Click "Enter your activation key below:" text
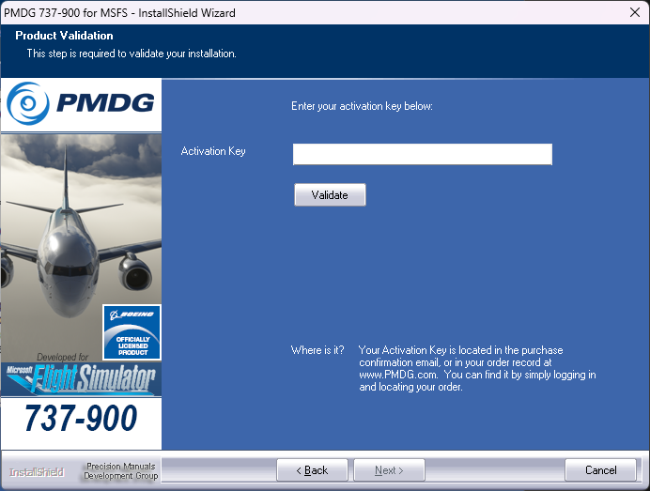This screenshot has height=491, width=650. pos(362,106)
